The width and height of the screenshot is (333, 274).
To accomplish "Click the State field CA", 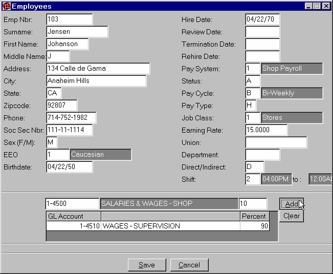I will [54, 93].
